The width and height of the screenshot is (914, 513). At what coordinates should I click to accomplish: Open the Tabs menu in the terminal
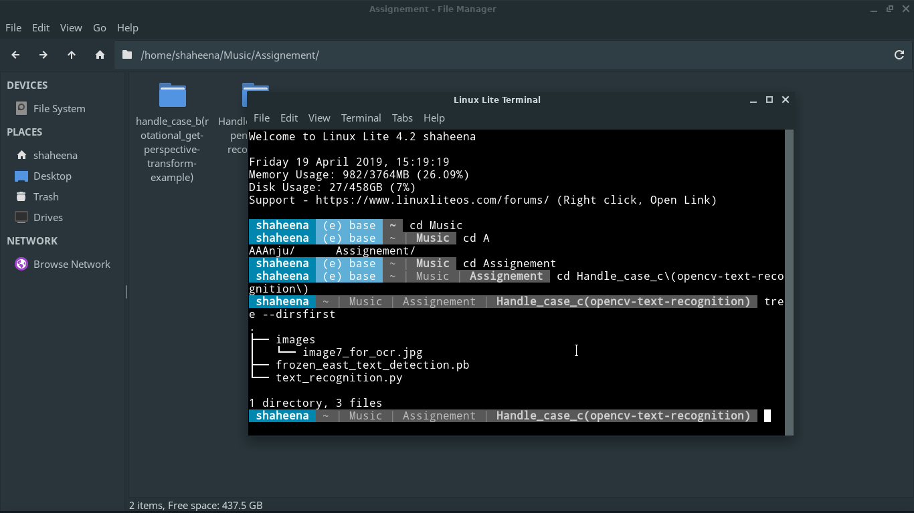[402, 118]
